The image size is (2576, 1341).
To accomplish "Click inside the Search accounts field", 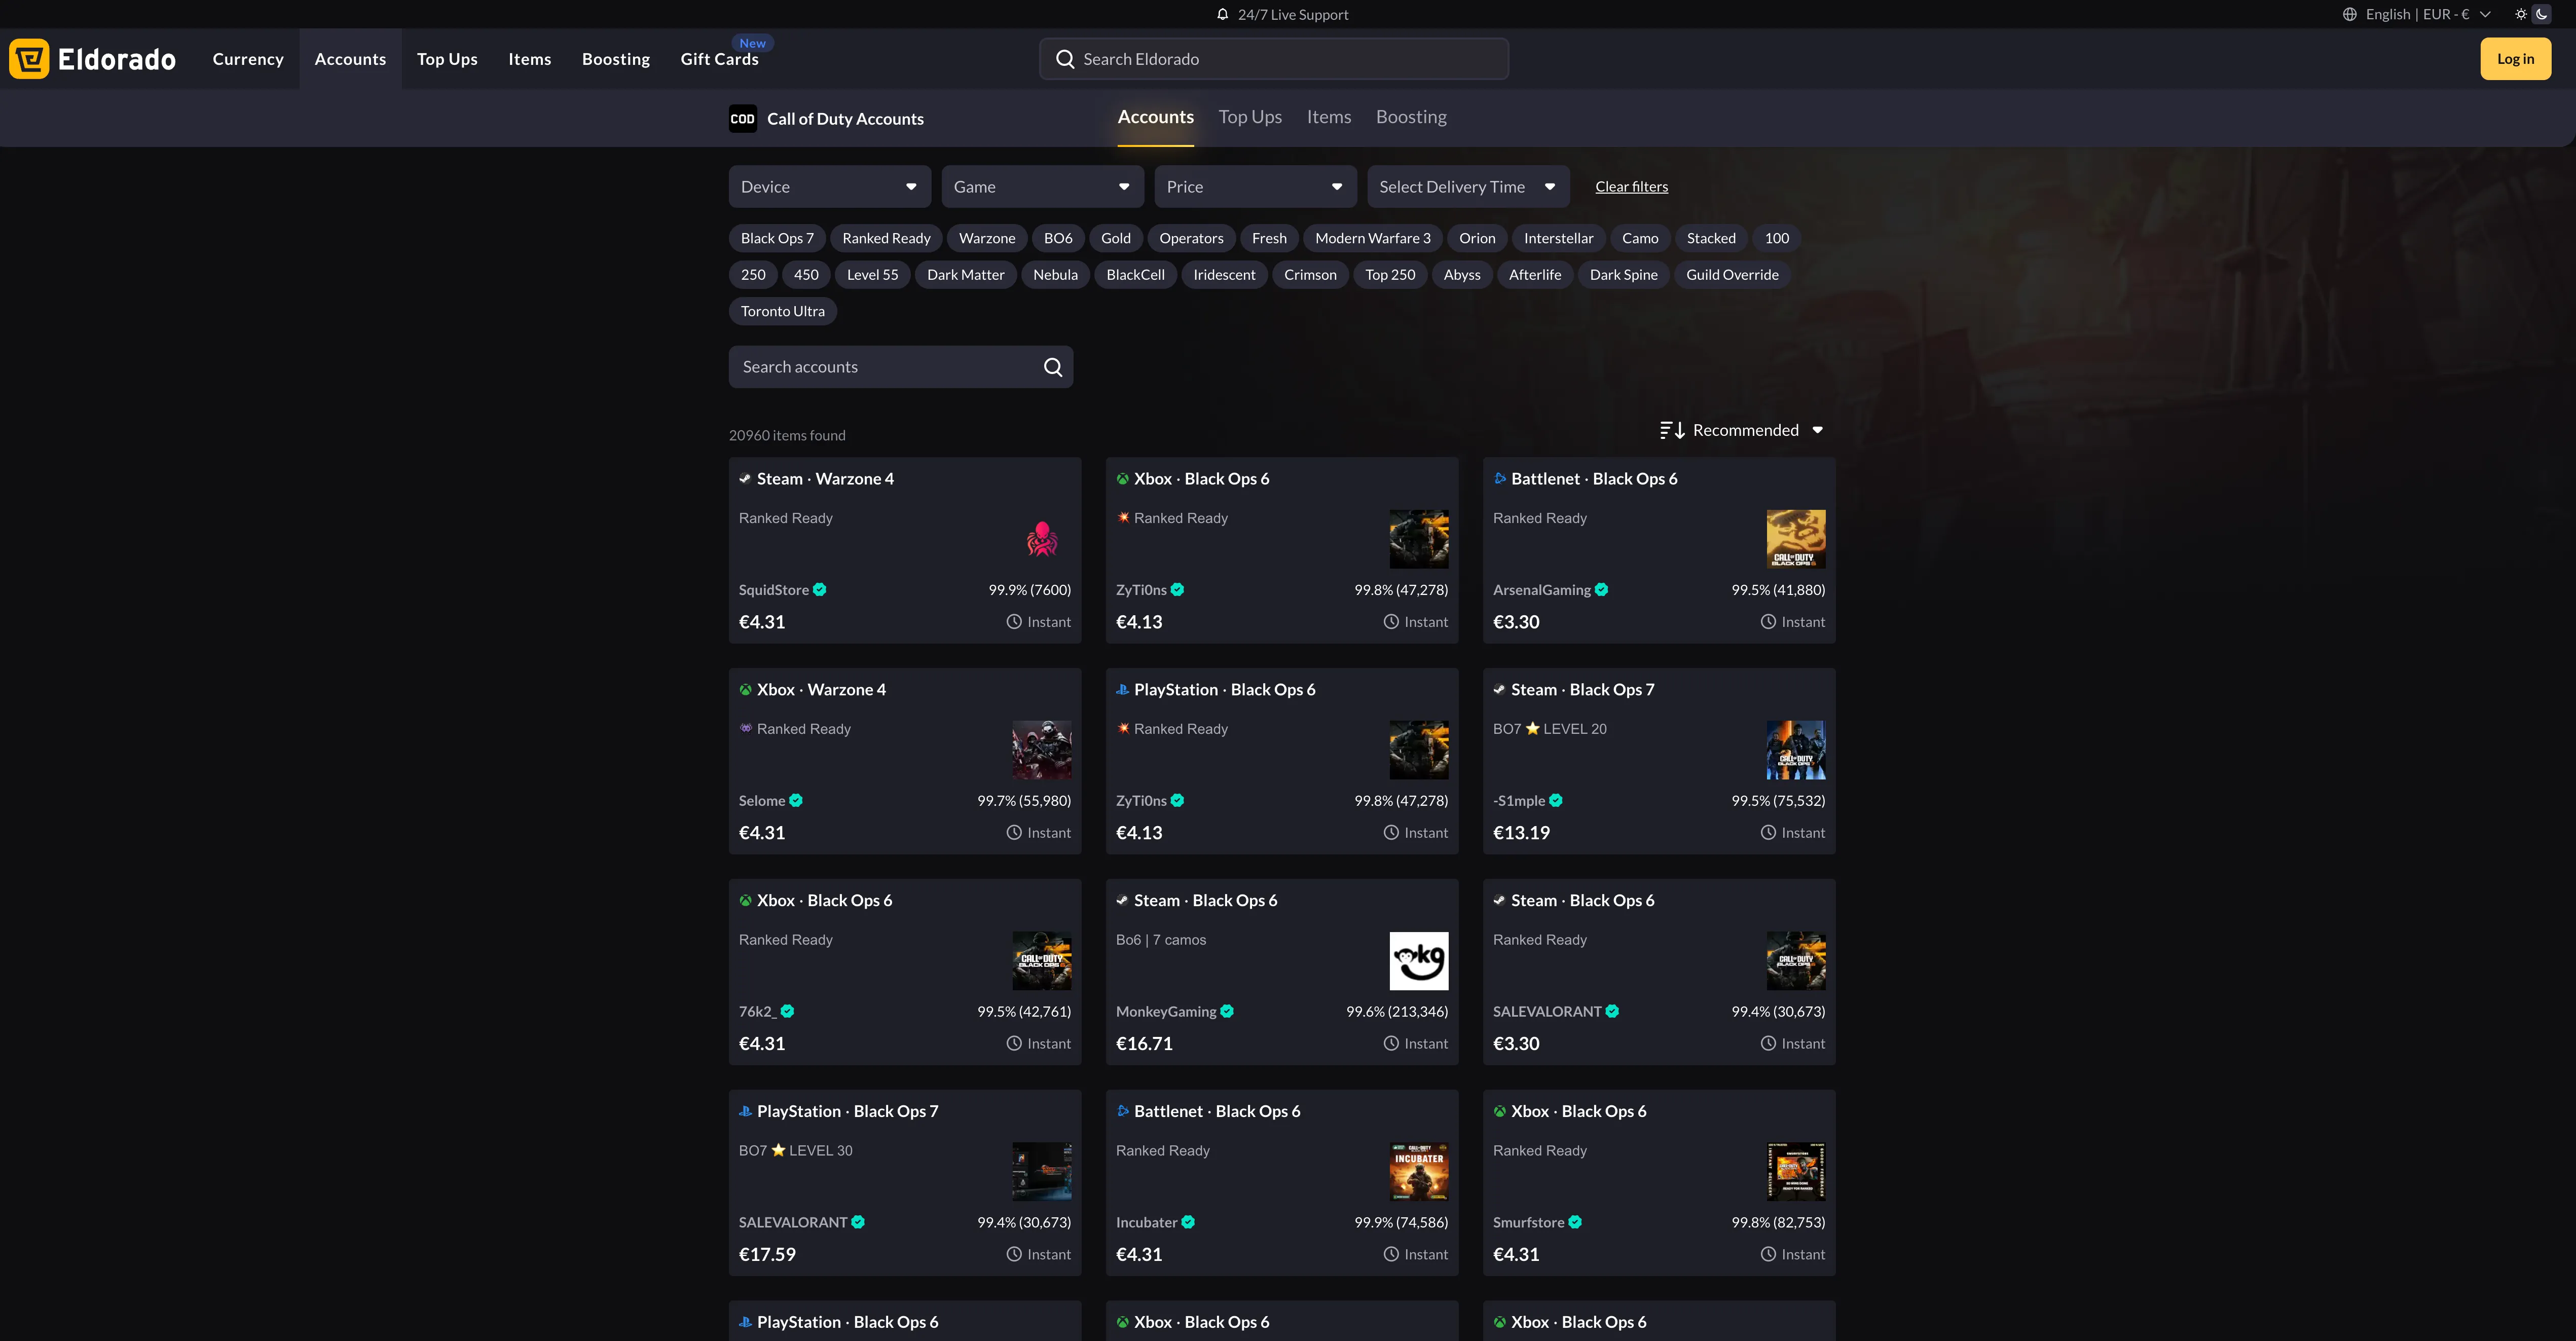I will tap(880, 366).
